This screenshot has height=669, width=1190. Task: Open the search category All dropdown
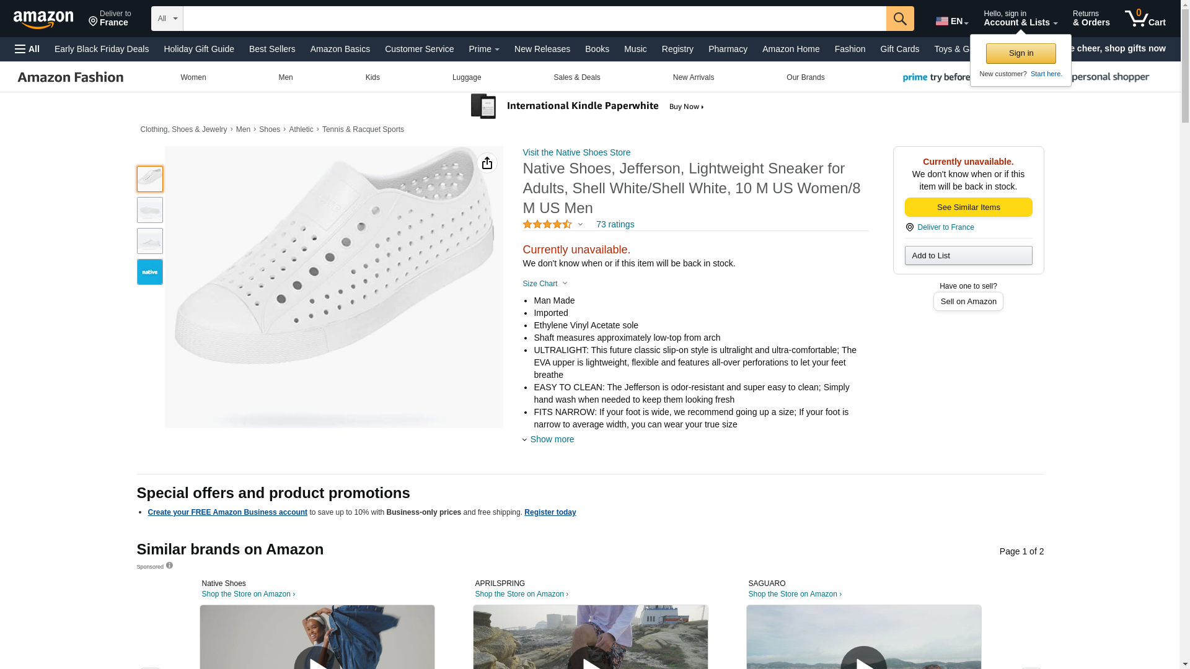click(x=167, y=19)
